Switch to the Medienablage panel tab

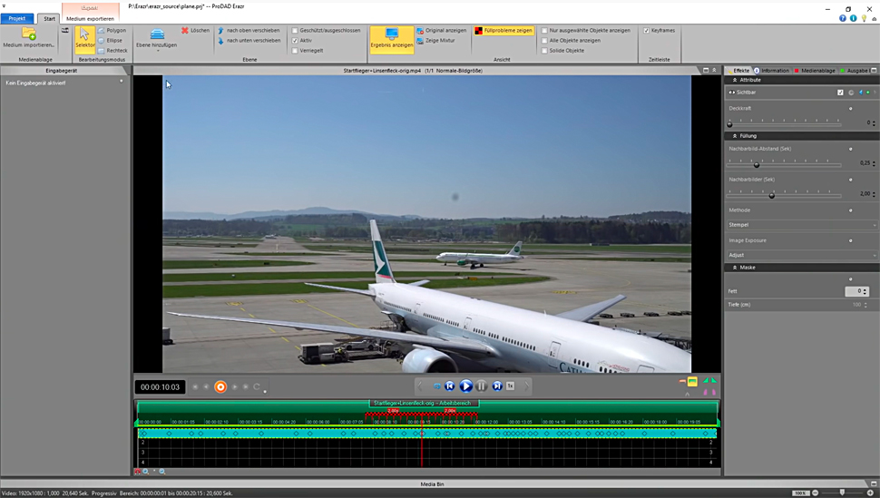point(815,71)
